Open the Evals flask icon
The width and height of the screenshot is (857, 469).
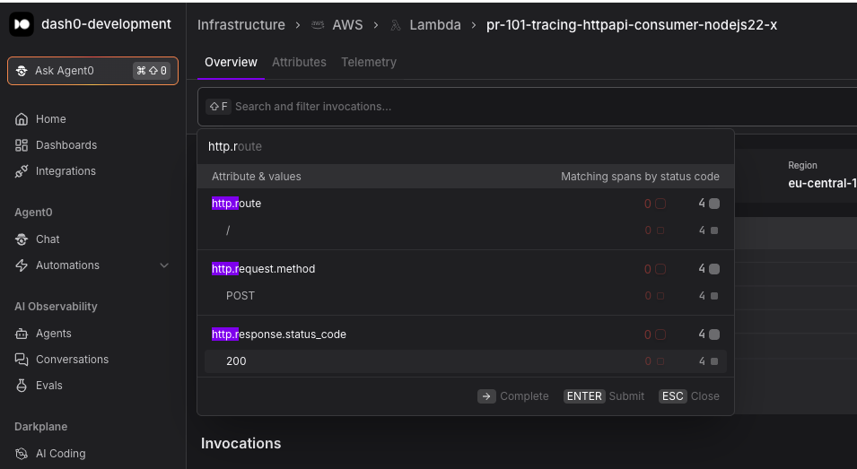coord(22,386)
